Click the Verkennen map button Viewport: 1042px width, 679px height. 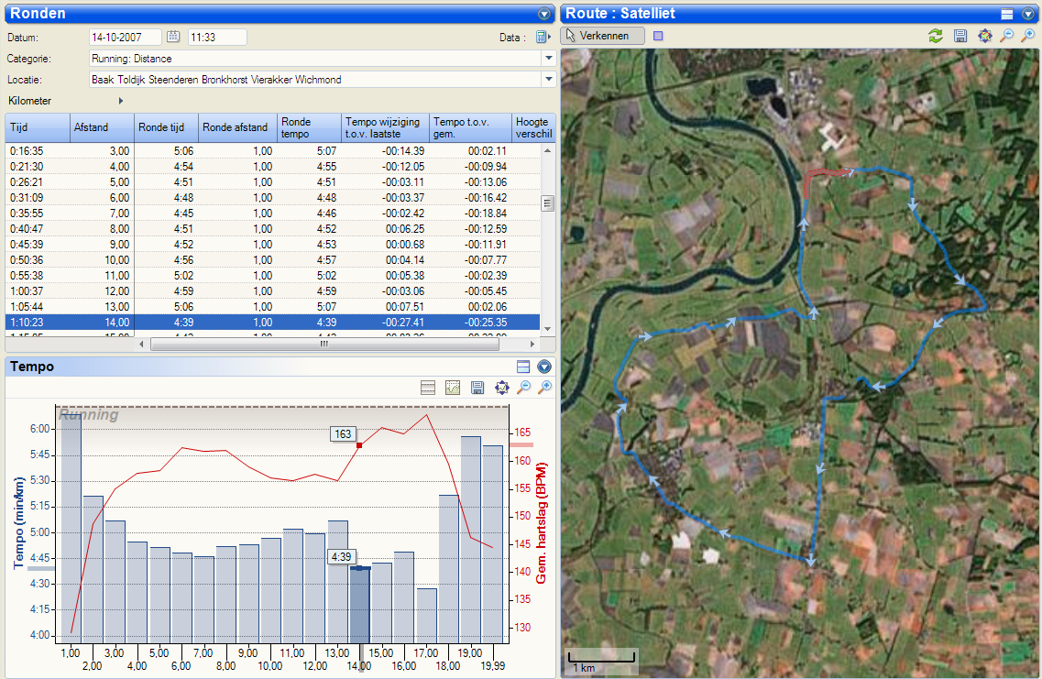(602, 36)
